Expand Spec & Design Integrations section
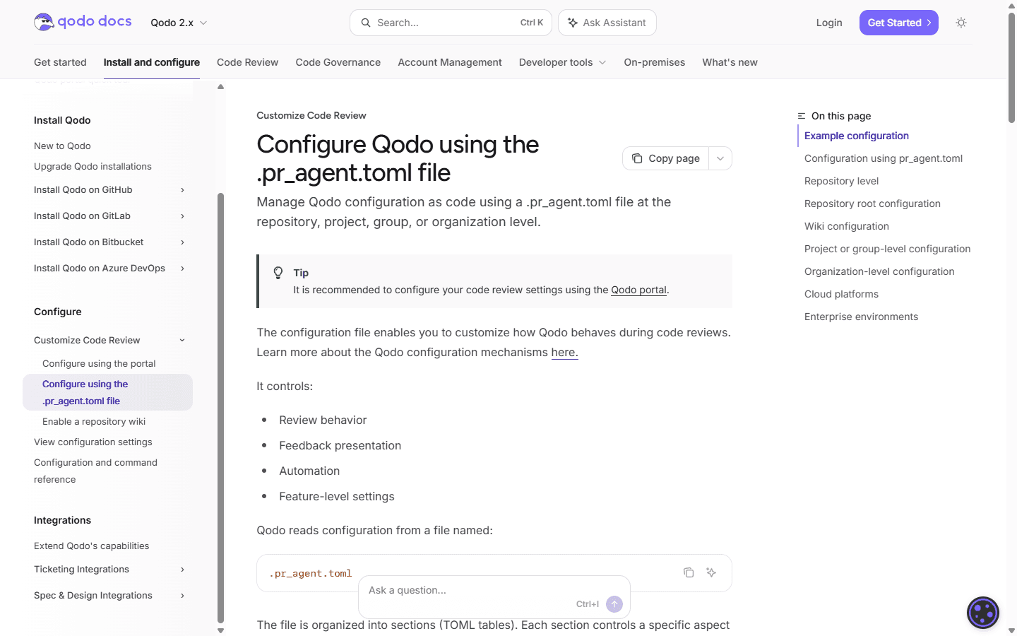Screen dimensions: 1017x636 pos(182,596)
